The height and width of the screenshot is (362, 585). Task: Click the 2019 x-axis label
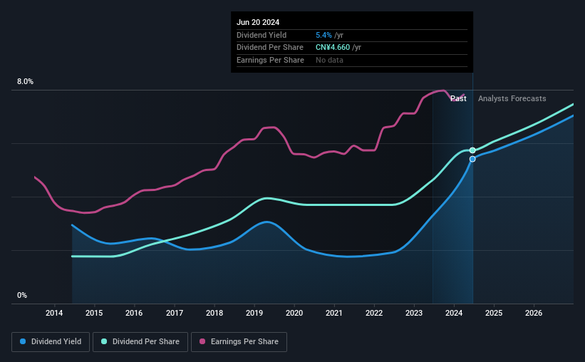[254, 313]
